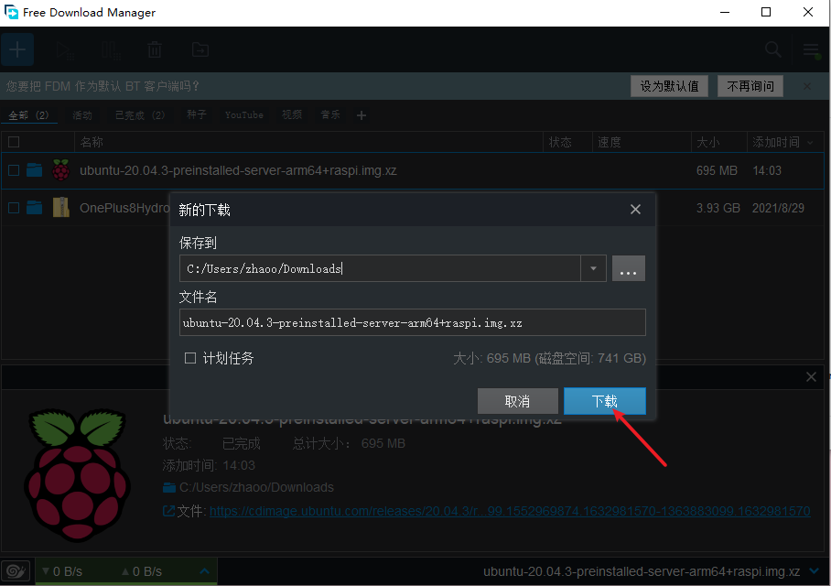Expand the speed panel chevron in the status bar

(x=205, y=571)
